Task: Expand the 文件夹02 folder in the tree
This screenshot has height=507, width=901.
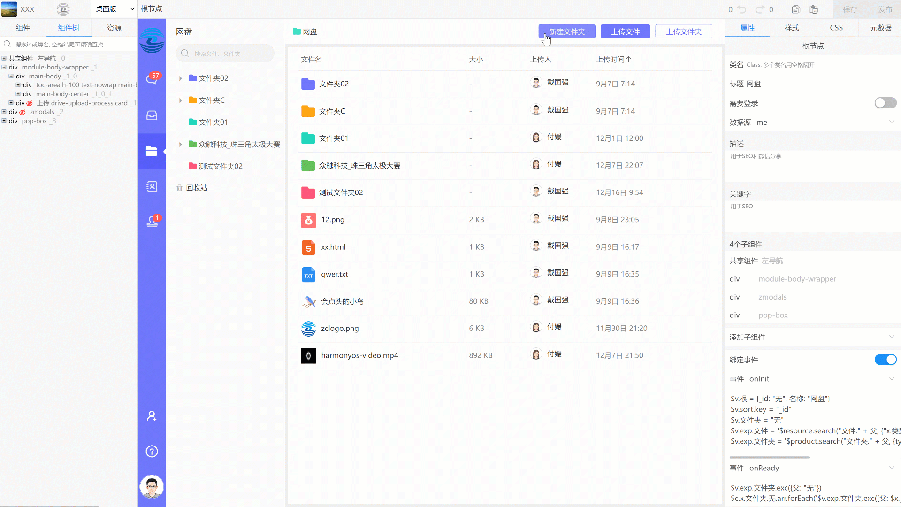Action: pos(180,78)
